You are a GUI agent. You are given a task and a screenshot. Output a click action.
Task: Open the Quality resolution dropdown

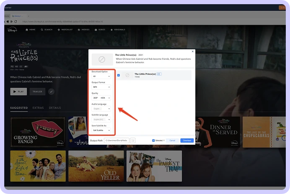tap(96, 98)
